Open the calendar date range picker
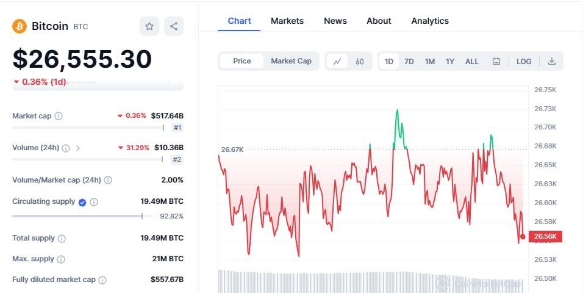Screen dimensions: 583x293 pyautogui.click(x=496, y=61)
